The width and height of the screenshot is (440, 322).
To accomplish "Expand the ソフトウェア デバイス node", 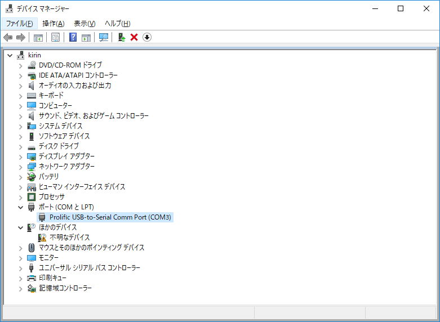I will coord(20,136).
